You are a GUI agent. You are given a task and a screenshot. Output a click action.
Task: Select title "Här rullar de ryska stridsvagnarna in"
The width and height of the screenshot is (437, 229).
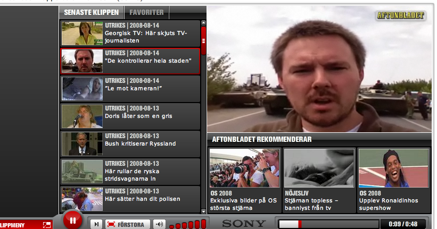(132, 175)
